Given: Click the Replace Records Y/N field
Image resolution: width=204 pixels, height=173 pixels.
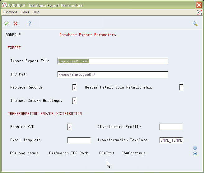Looking at the screenshot, I should (74, 87).
